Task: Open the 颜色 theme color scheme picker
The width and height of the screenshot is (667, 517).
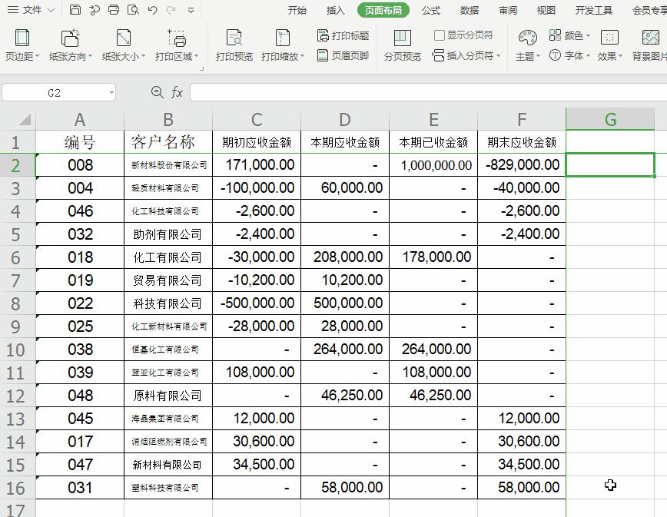Action: 569,35
